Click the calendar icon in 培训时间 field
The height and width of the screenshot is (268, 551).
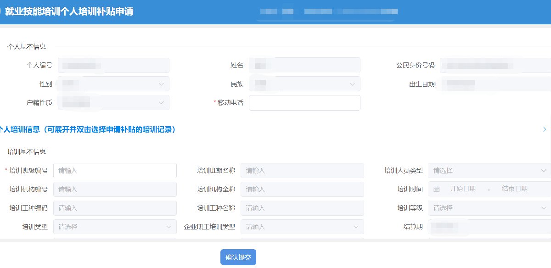click(436, 189)
